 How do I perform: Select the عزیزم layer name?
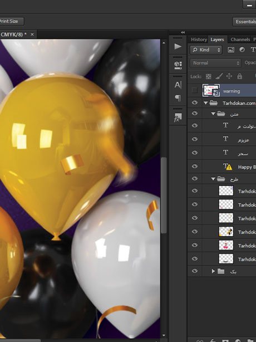[x=243, y=140]
